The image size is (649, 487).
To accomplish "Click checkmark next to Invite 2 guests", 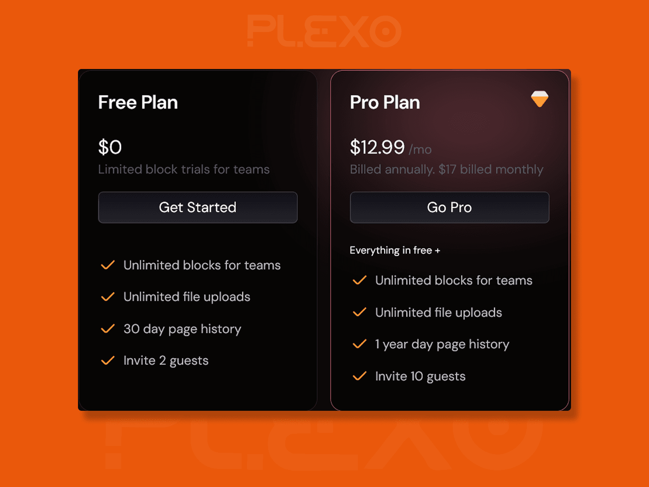I will click(108, 361).
